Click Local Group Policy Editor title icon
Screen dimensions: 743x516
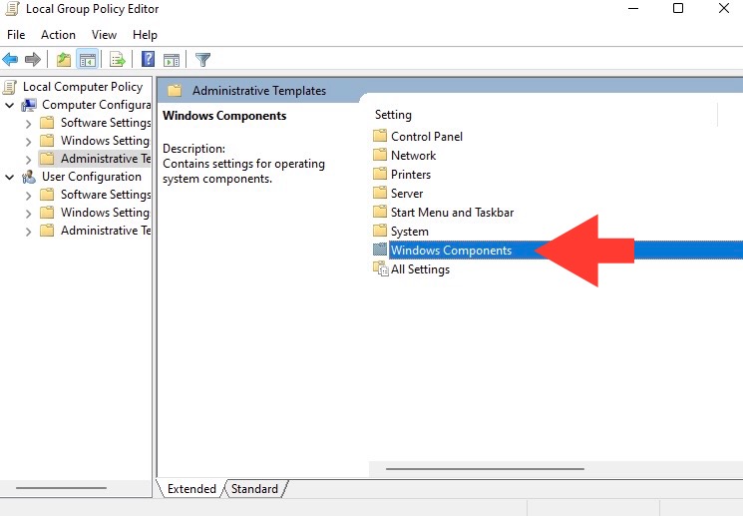point(12,9)
